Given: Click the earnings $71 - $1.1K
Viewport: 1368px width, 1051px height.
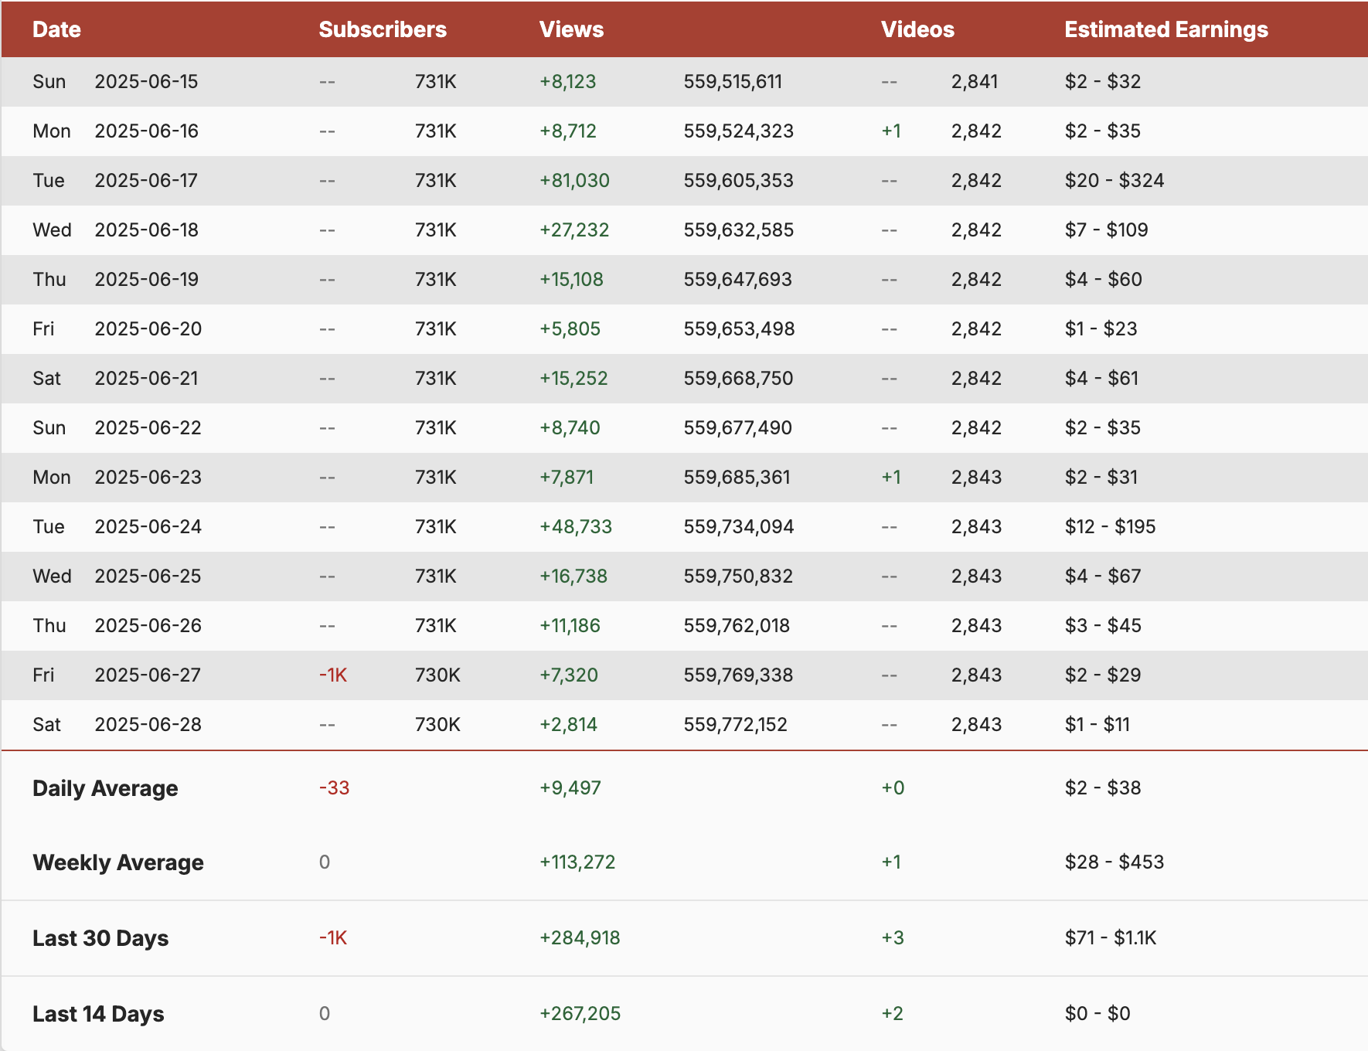Looking at the screenshot, I should [1111, 938].
